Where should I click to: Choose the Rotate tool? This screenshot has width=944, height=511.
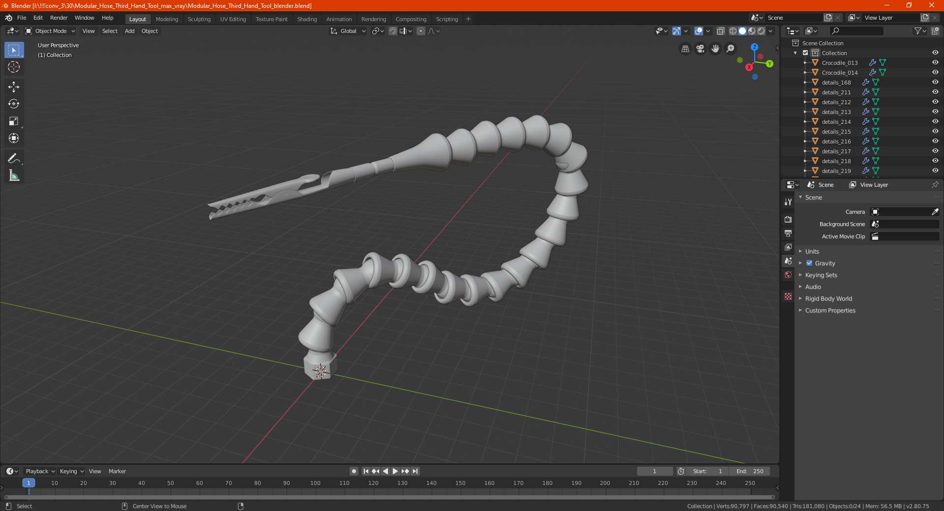[14, 104]
